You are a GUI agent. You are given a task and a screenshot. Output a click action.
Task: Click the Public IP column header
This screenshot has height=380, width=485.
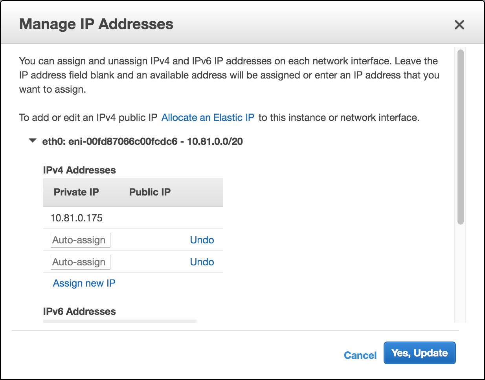click(150, 192)
